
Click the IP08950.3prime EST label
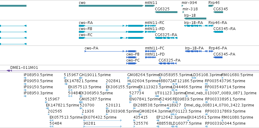[38, 93]
